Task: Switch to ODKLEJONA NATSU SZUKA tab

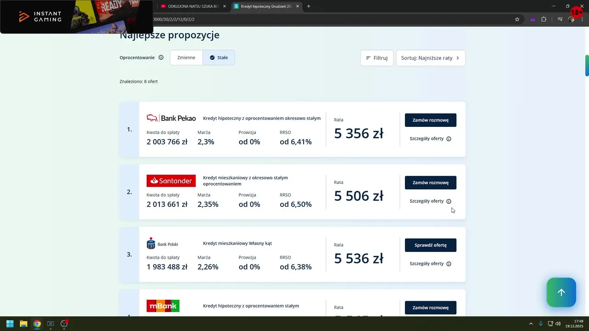Action: coord(193,6)
